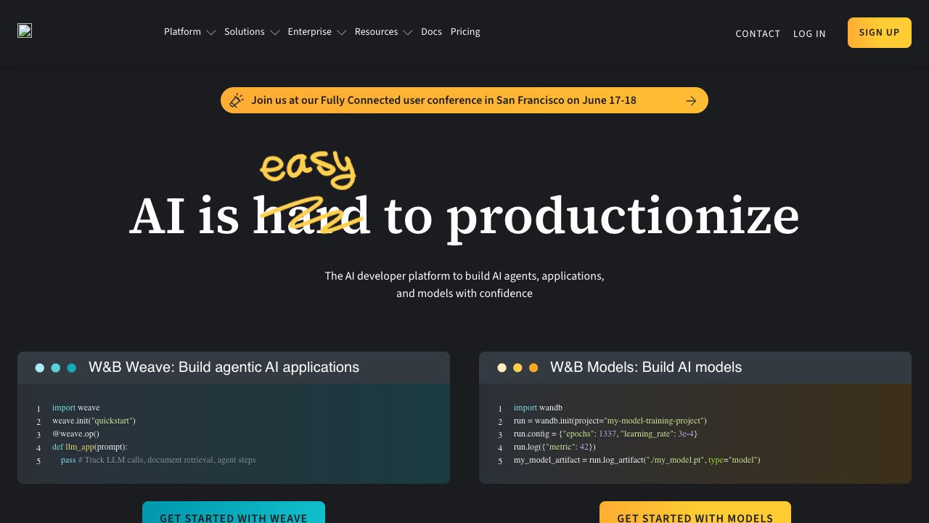Open the Docs menu item
Viewport: 929px width, 523px height.
431,32
